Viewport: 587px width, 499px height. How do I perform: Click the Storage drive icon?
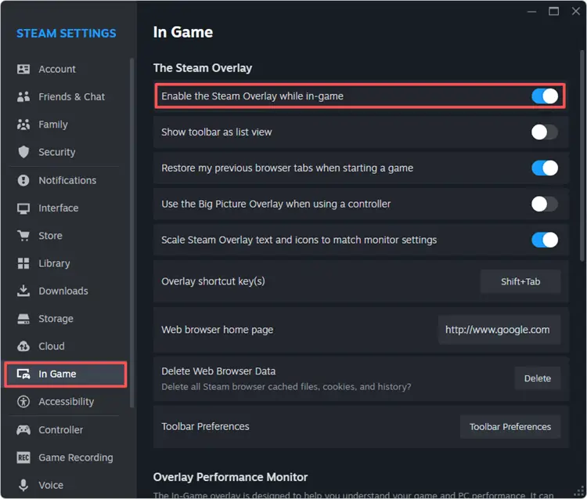(23, 319)
